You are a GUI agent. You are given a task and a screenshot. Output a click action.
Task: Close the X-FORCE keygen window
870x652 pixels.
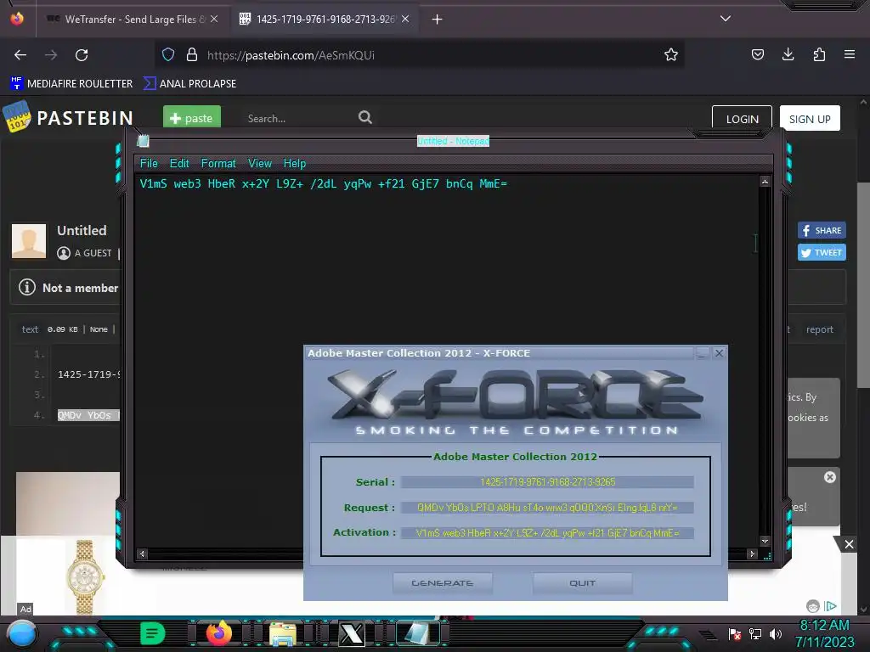[719, 352]
